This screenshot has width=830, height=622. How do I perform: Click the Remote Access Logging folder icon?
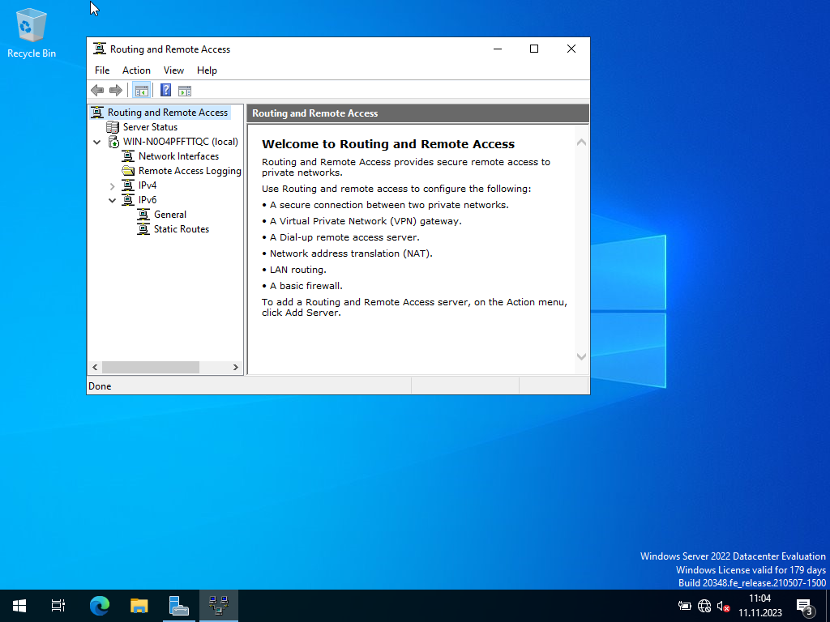pos(128,171)
